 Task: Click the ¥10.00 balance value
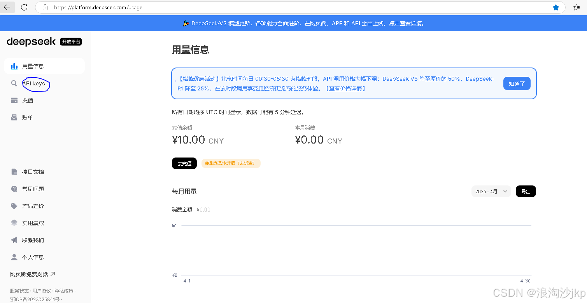pos(188,140)
